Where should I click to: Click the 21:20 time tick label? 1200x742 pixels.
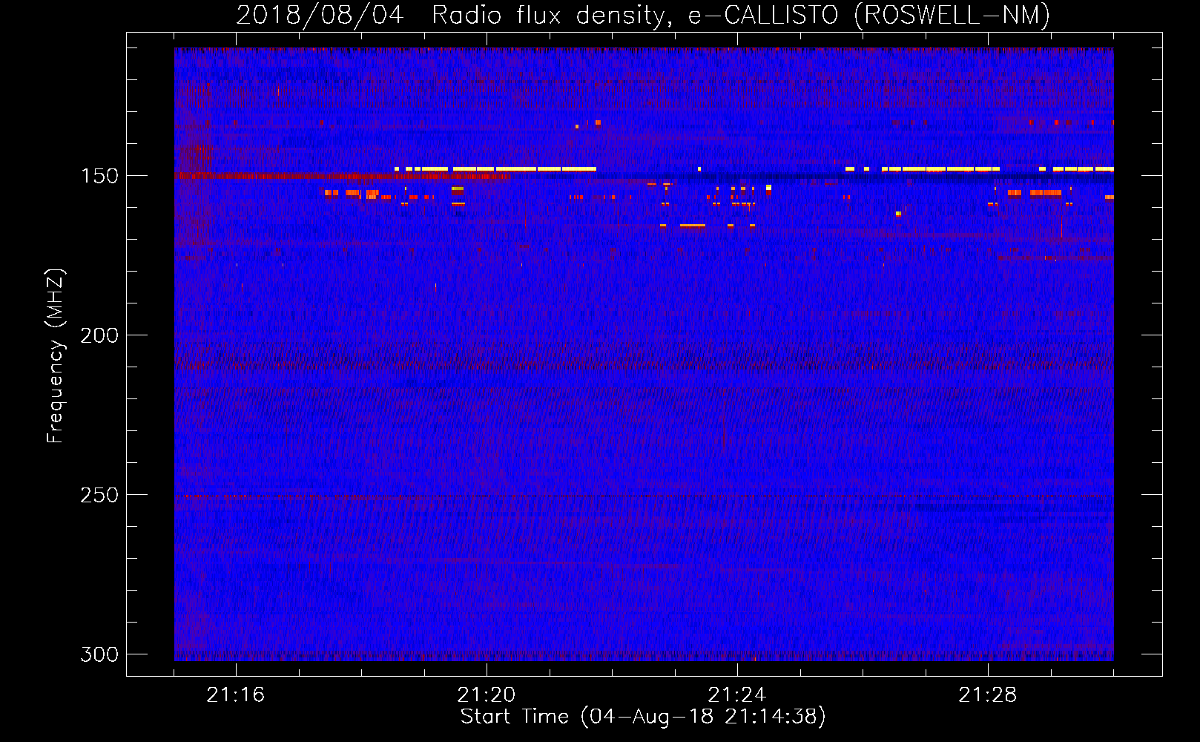(x=487, y=695)
